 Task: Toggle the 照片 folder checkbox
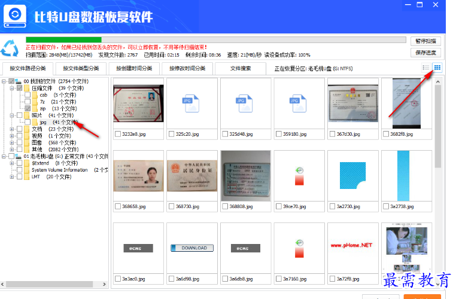tap(20, 115)
